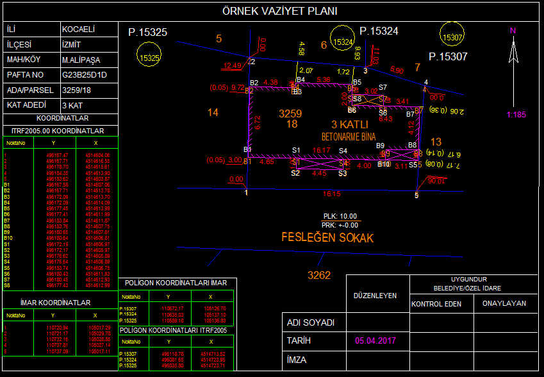
Task: Select the yellow circle labeled 15324
Action: point(342,38)
